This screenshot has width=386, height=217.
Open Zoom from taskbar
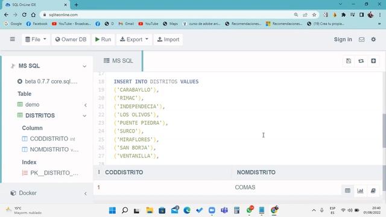[212, 210]
